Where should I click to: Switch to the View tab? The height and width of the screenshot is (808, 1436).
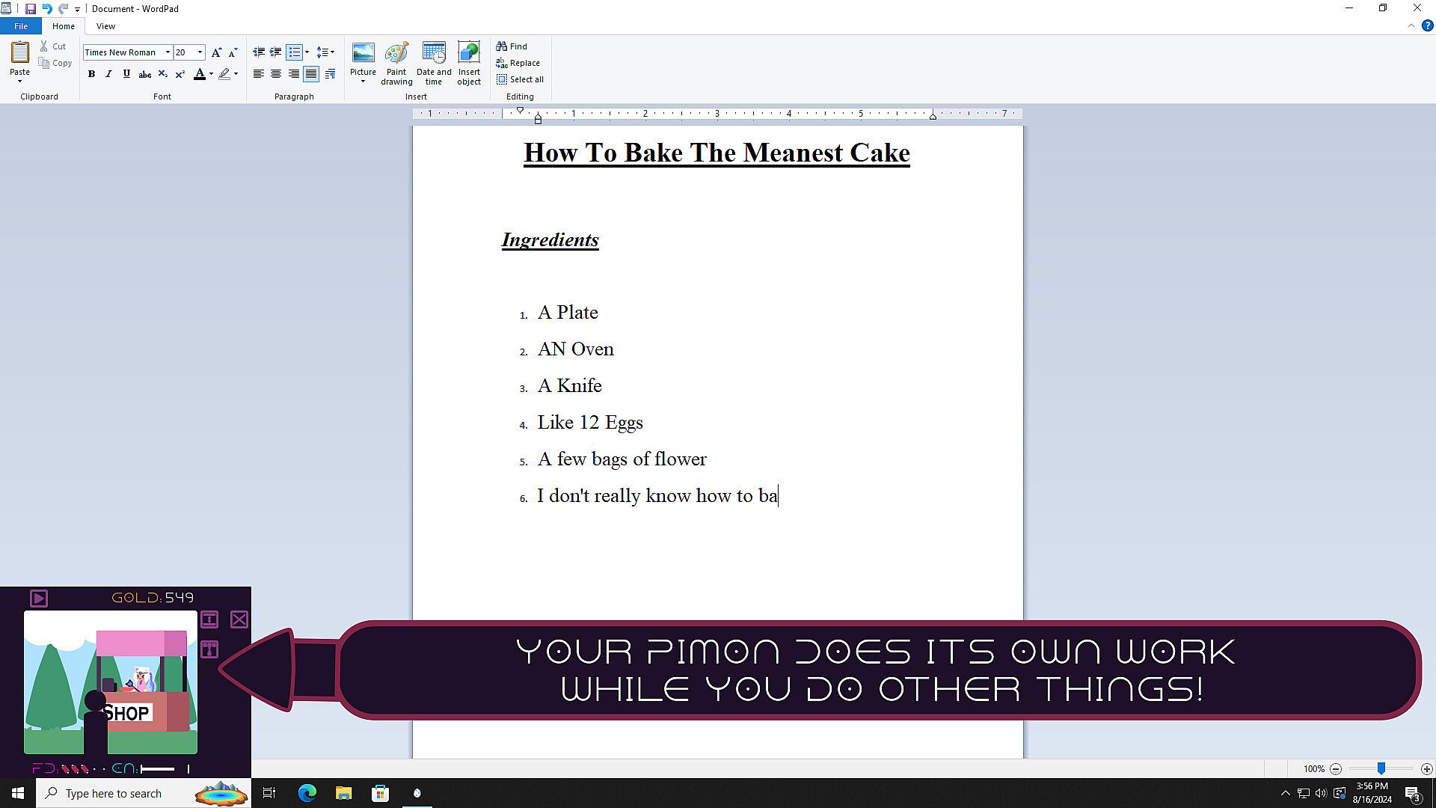tap(105, 26)
